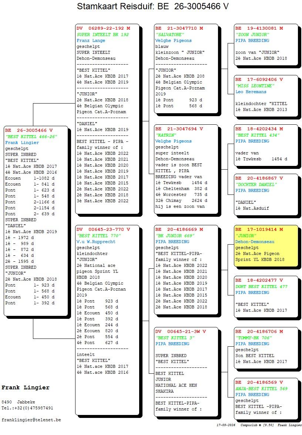Image resolution: width=302 pixels, height=435 pixels.
Task: Click 'PIPA BREEDING' under BK JUNIOR 669
Action: click(x=172, y=242)
